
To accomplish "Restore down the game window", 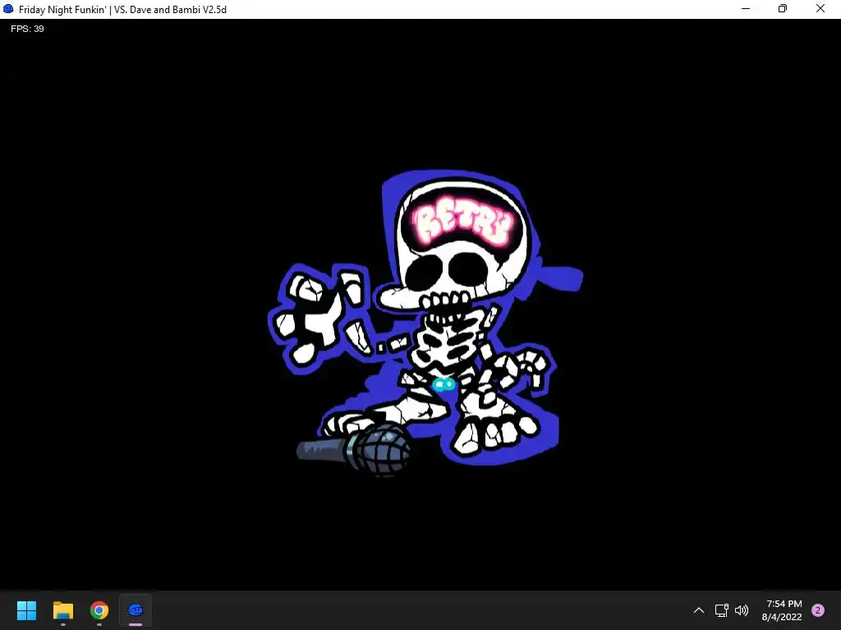I will point(783,9).
